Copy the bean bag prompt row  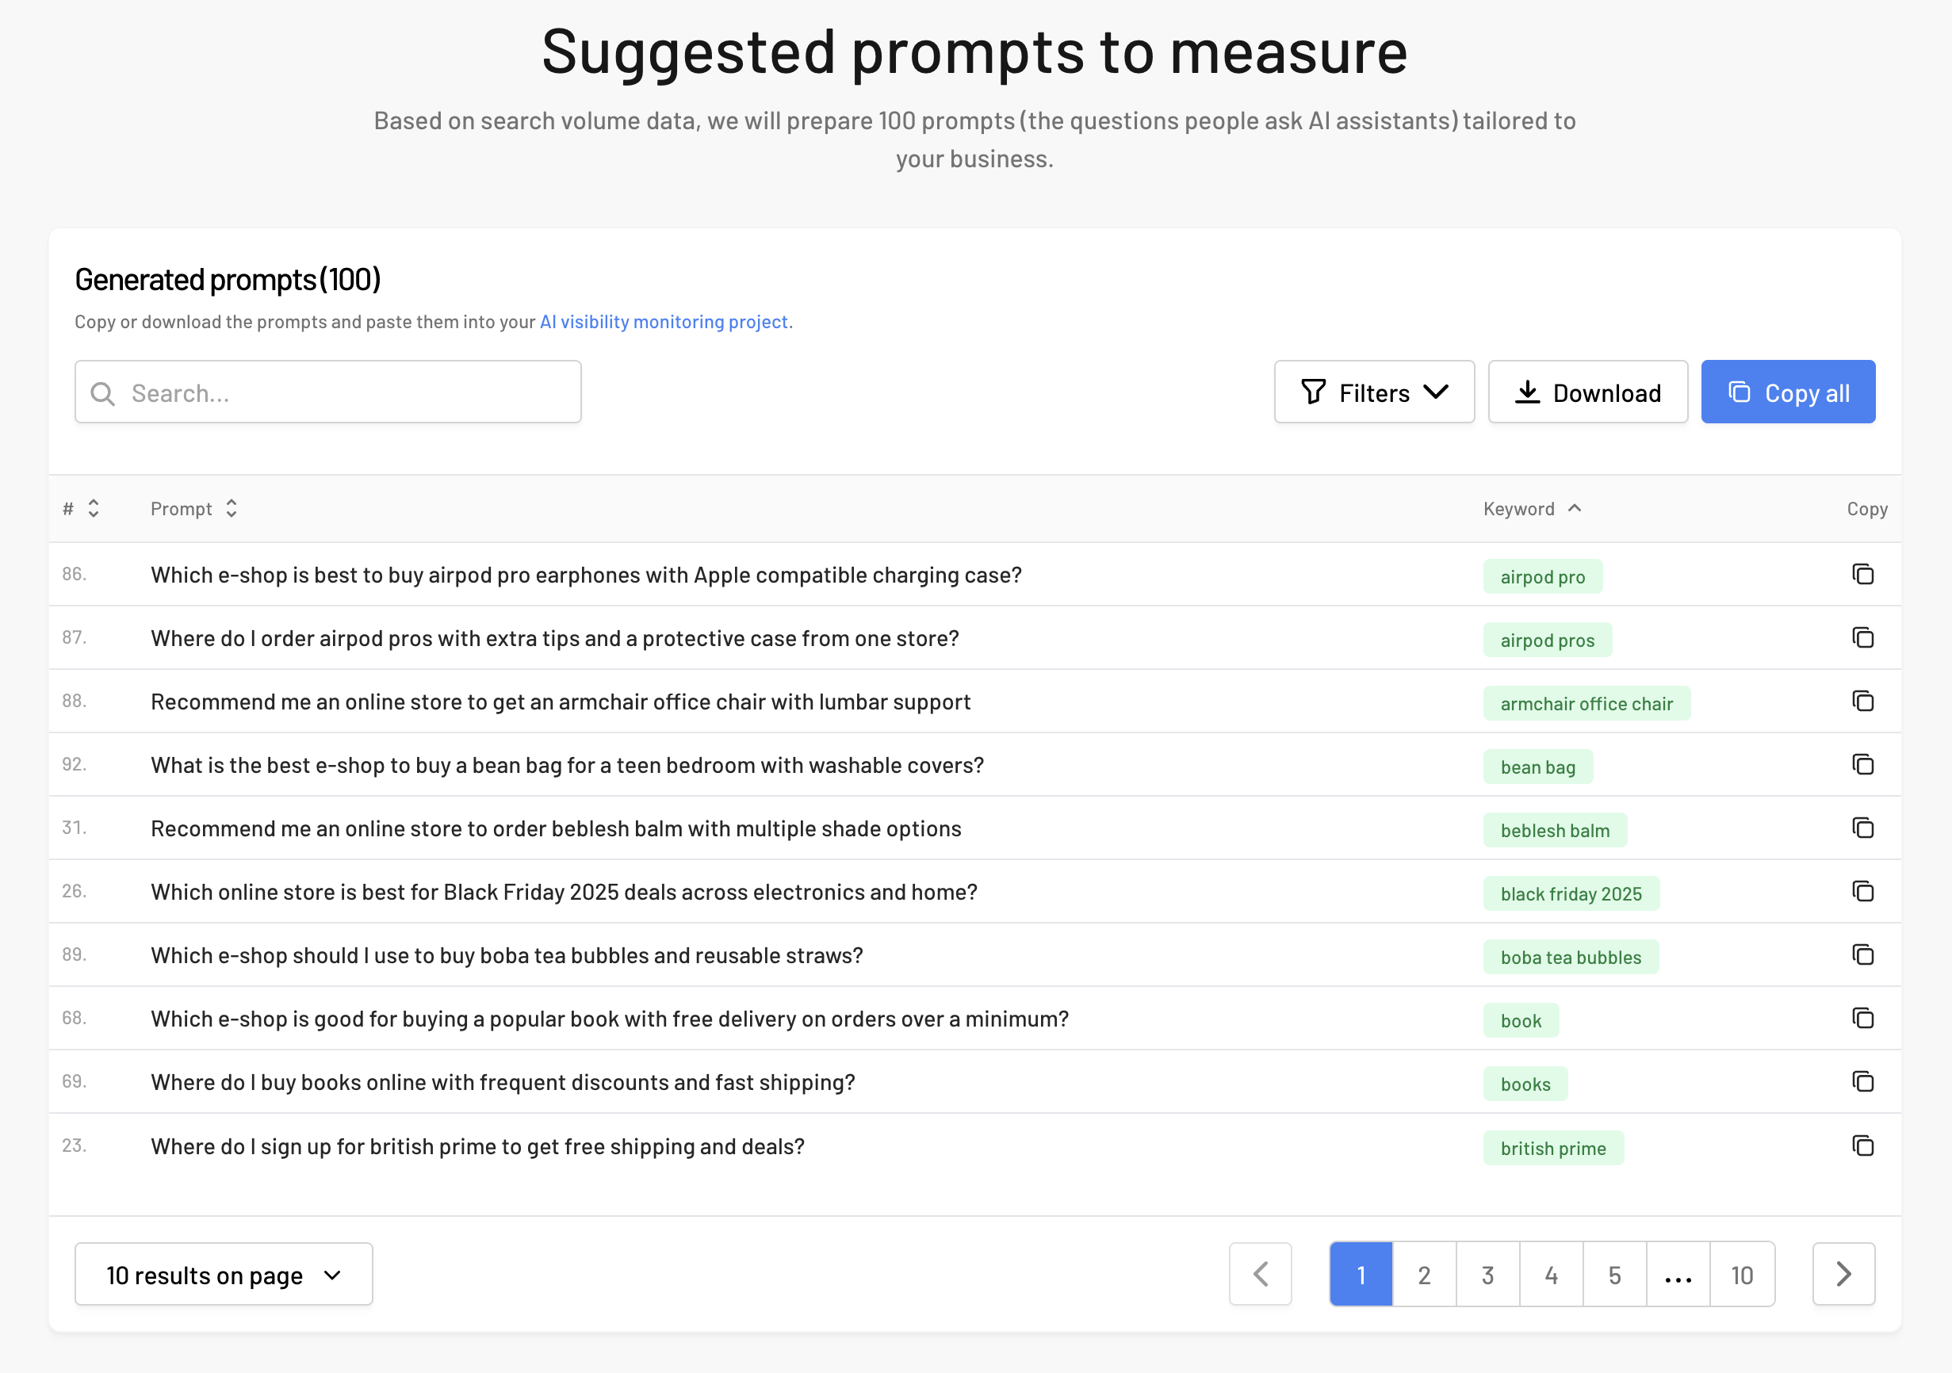1862,765
